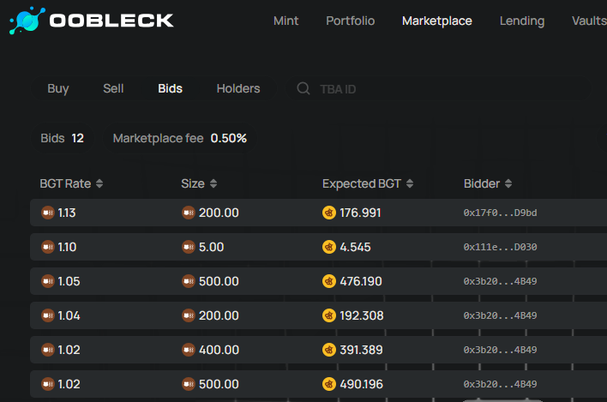Sort by Expected BGT column

368,183
